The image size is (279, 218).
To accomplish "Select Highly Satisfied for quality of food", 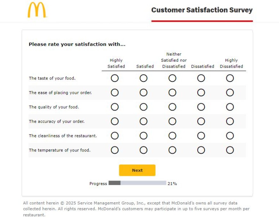I will click(x=115, y=107).
